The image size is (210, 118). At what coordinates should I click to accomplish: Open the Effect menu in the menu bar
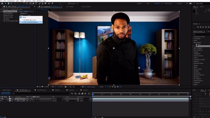coord(22,1)
